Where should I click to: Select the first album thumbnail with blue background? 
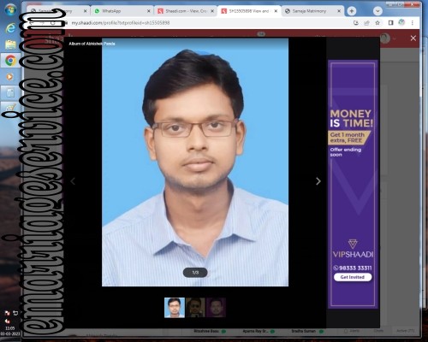[175, 308]
